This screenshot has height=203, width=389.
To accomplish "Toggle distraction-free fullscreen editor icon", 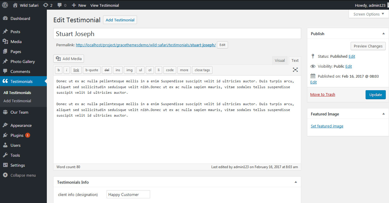I will pos(295,70).
